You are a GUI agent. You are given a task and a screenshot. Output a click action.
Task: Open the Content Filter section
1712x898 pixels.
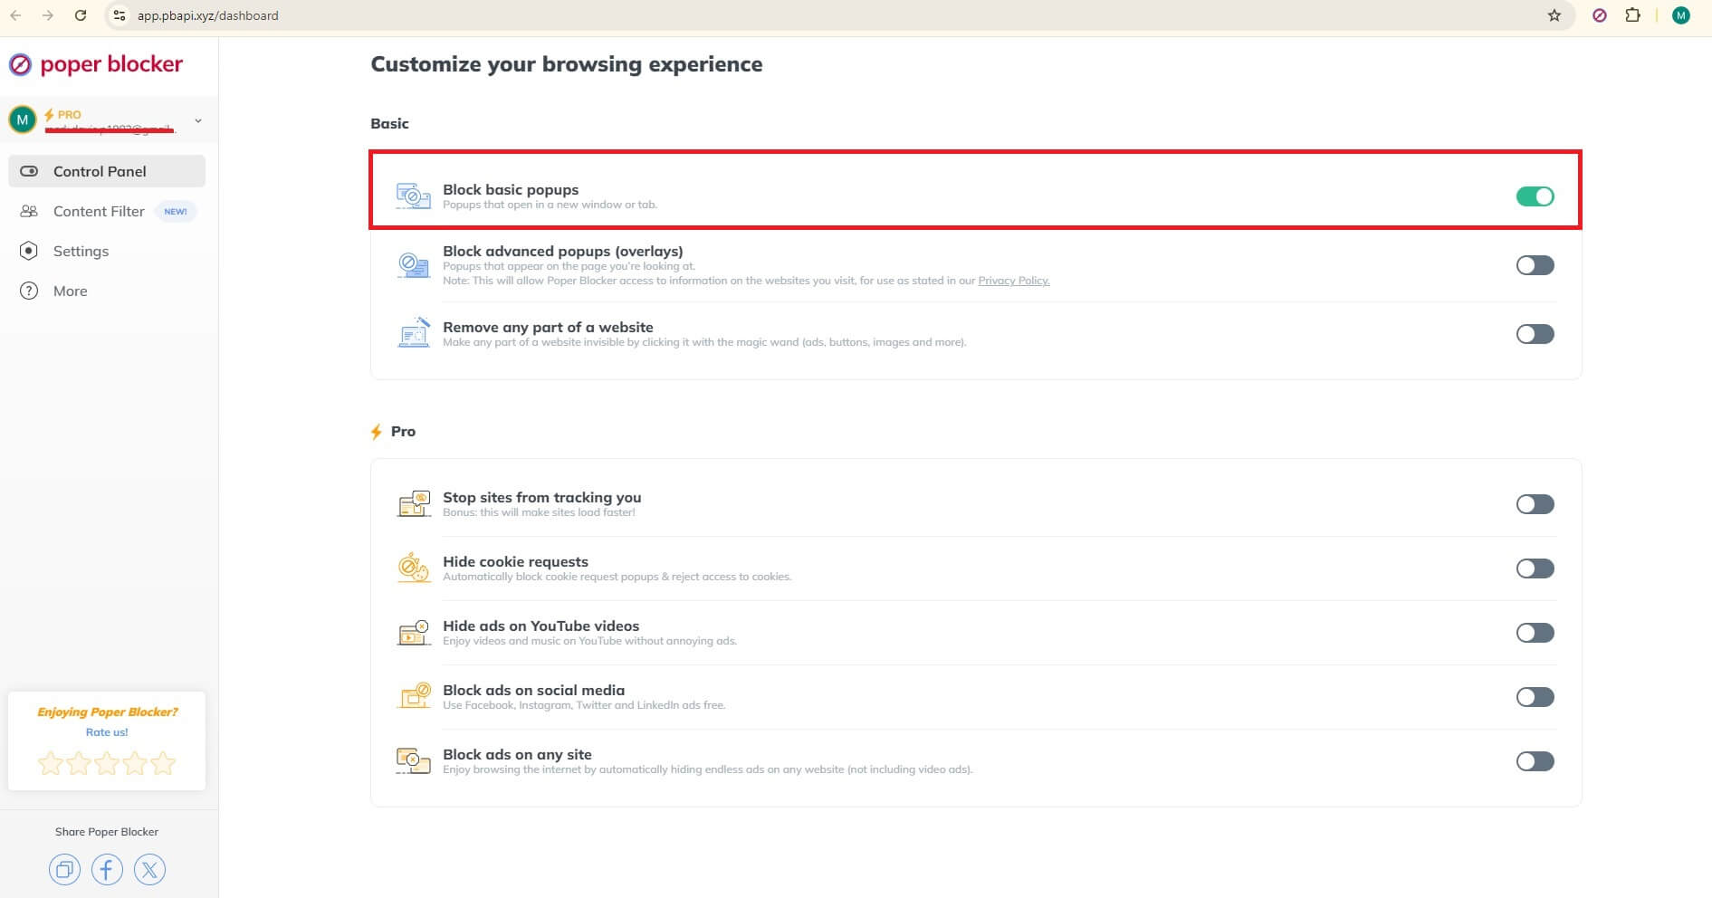(x=99, y=211)
